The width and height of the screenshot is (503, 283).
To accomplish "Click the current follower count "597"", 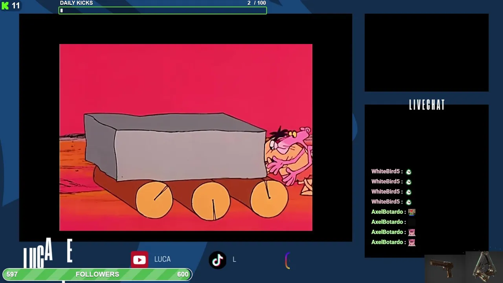I will [12, 274].
